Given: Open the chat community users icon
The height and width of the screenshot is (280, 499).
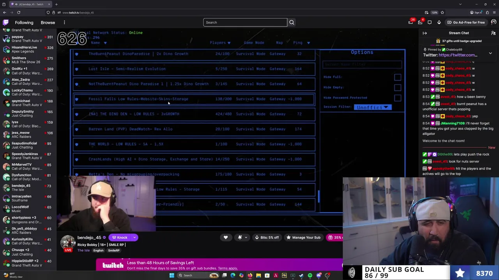Looking at the screenshot, I should tap(493, 33).
